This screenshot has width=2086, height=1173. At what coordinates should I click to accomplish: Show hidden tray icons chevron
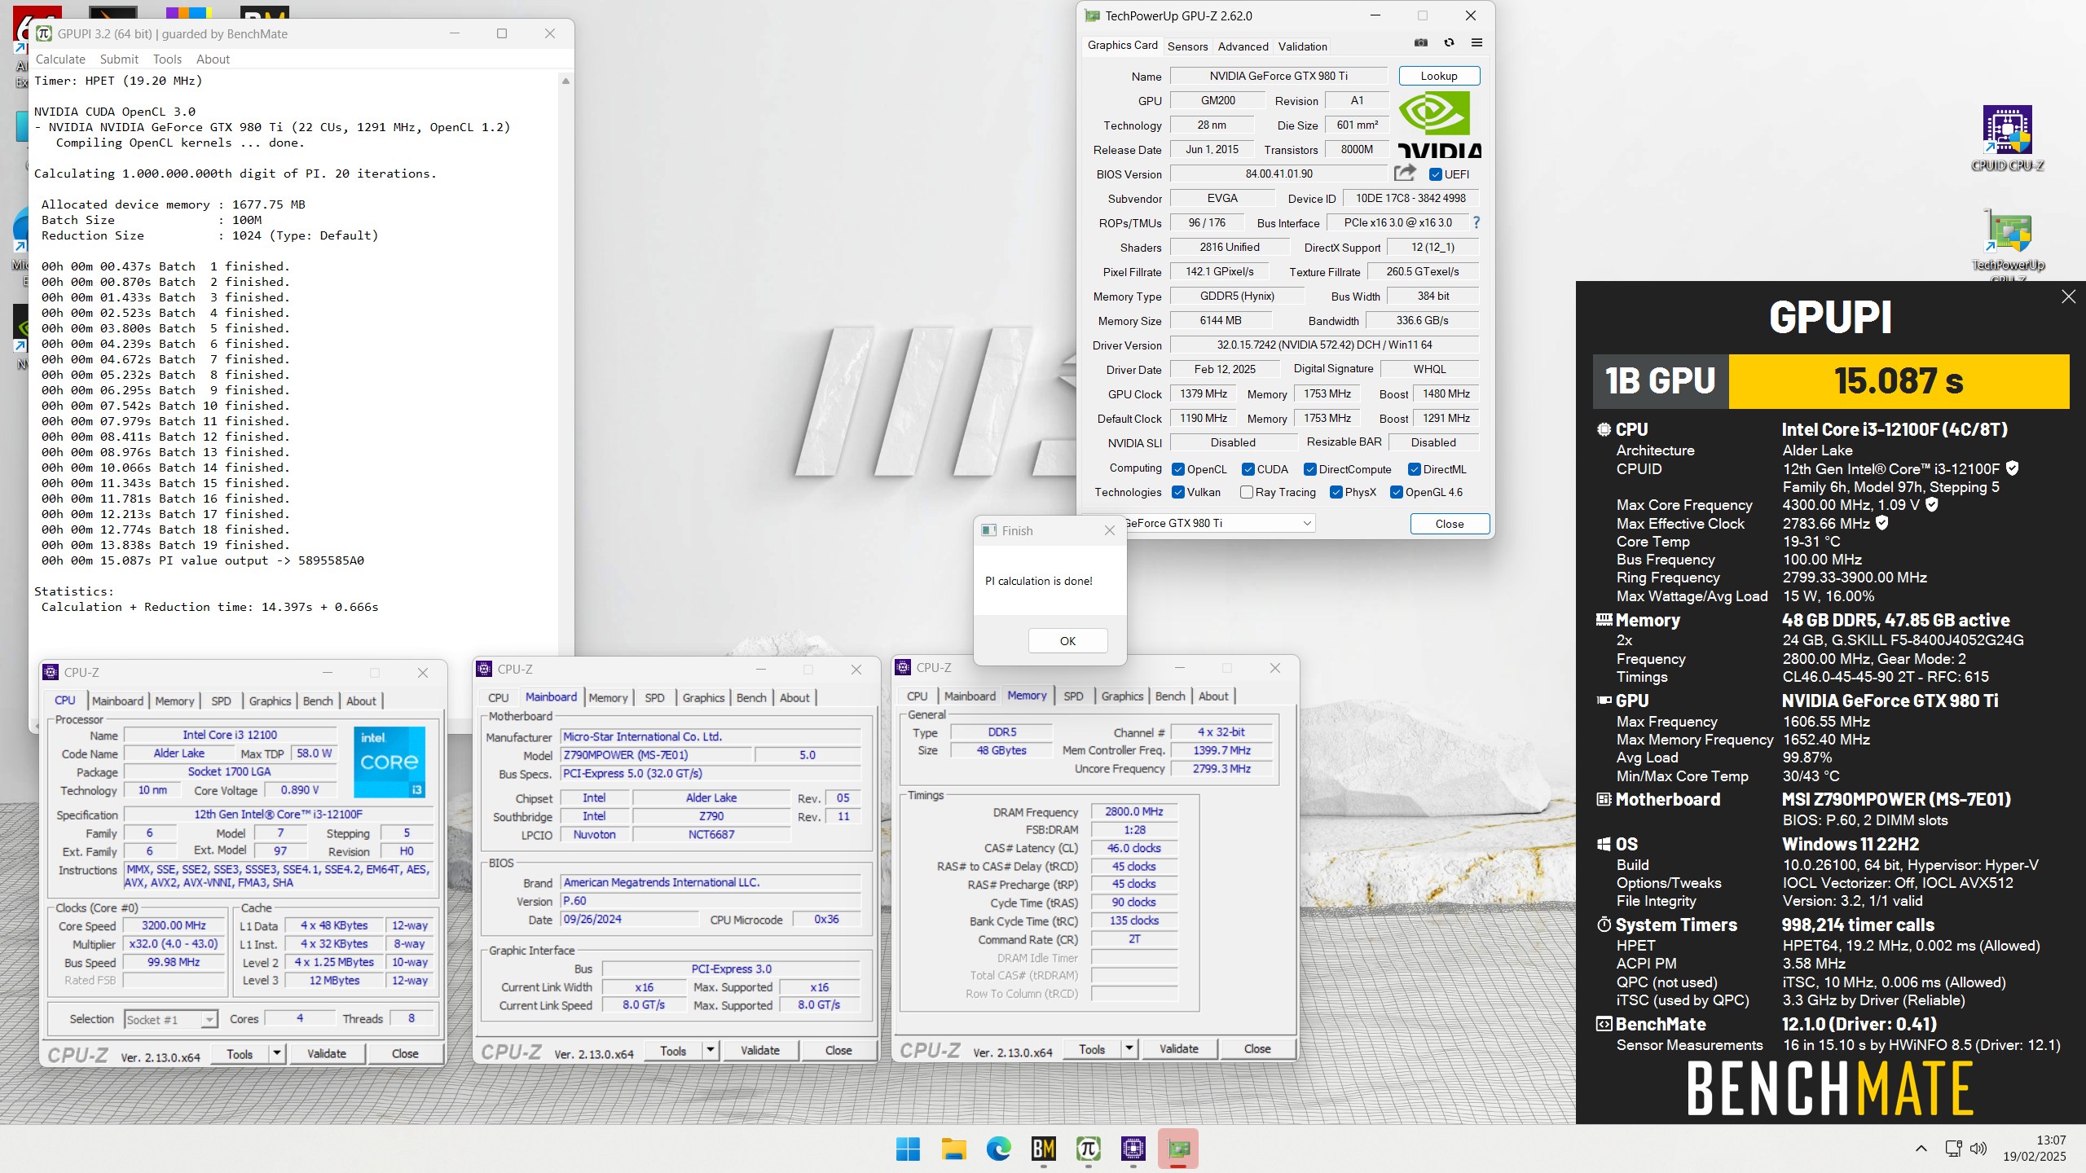click(1921, 1149)
